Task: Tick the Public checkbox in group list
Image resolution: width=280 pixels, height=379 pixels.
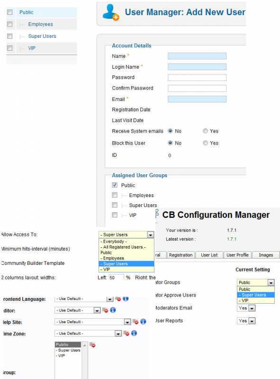Action: coord(9,12)
